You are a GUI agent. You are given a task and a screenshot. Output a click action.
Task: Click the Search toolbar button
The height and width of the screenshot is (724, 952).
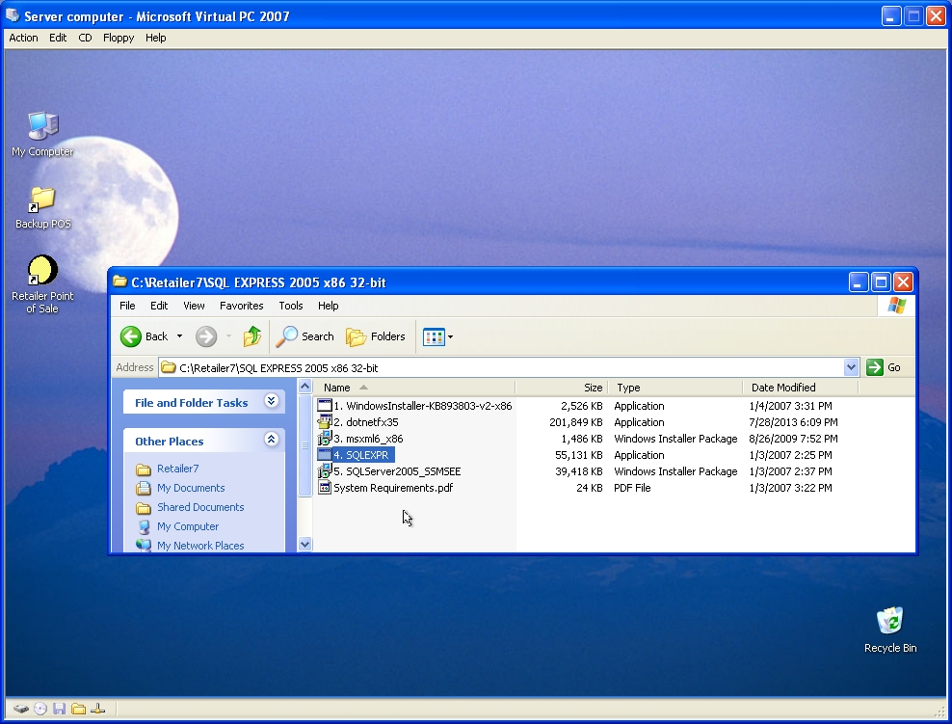pyautogui.click(x=305, y=336)
